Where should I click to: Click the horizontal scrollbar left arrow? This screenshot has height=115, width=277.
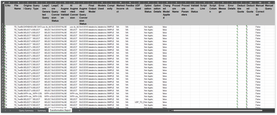click(172, 111)
